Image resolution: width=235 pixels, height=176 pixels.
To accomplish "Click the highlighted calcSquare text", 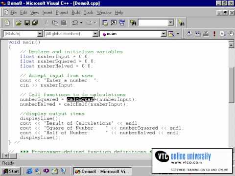I will [x=81, y=99].
